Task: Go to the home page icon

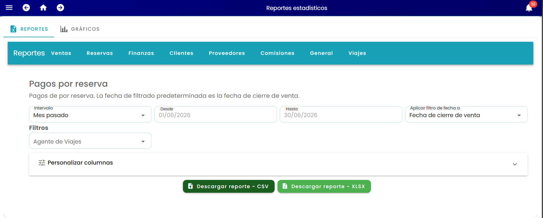Action: (x=43, y=8)
